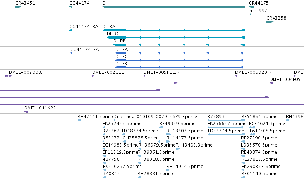Click the RE37813.5prime EST
This screenshot has height=179, width=304.
coord(243,163)
